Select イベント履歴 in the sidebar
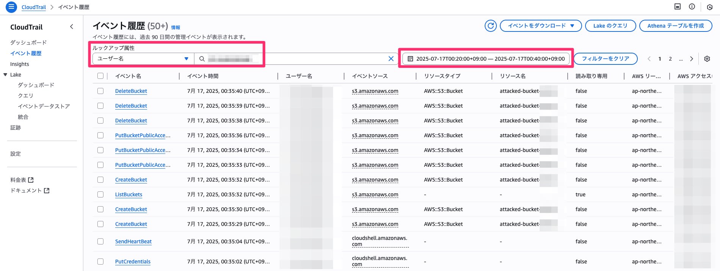 26,53
